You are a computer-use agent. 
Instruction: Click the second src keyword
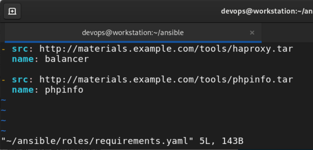tap(20, 80)
